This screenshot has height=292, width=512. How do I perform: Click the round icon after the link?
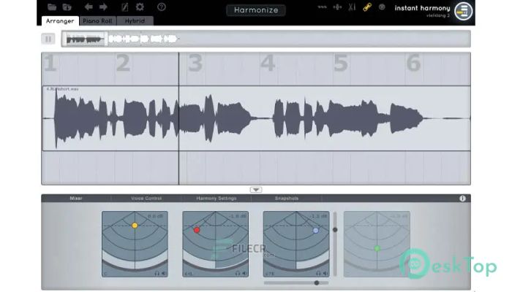382,7
